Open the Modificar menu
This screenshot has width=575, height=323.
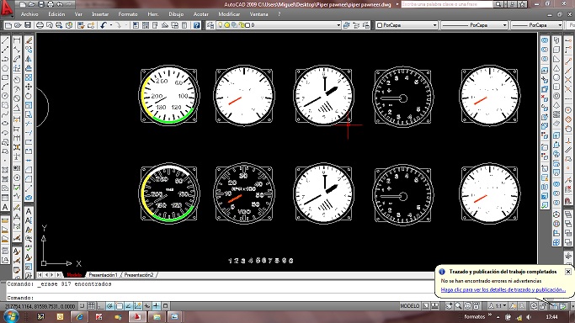click(x=229, y=14)
